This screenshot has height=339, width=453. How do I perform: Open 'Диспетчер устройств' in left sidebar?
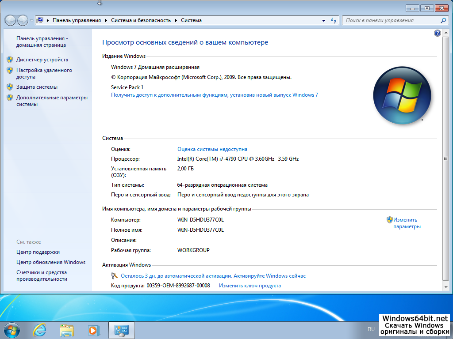coord(42,60)
